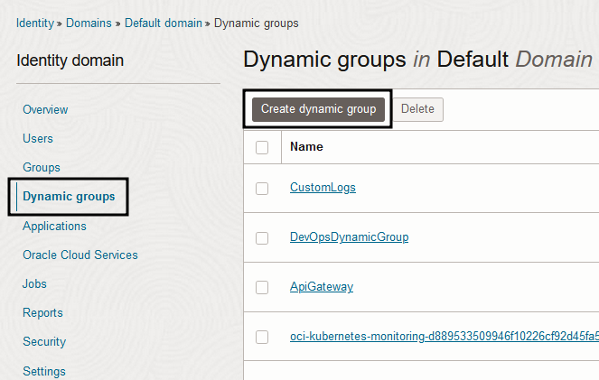The height and width of the screenshot is (380, 599).
Task: Open the DevOpsDynamicGroup link
Action: (349, 237)
